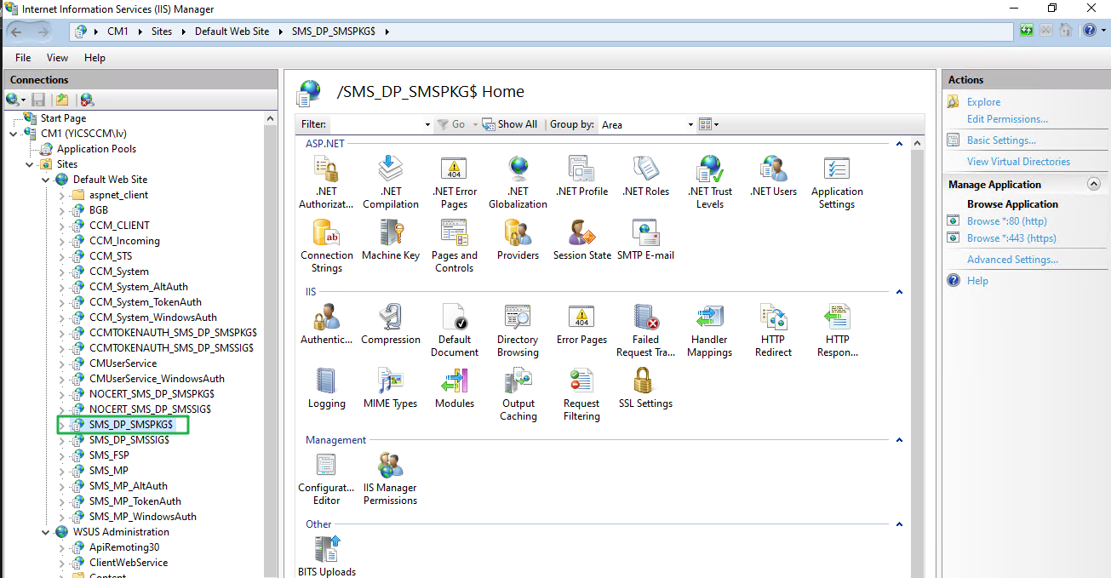Open .NET Error Pages icon
1111x578 pixels.
(x=454, y=182)
